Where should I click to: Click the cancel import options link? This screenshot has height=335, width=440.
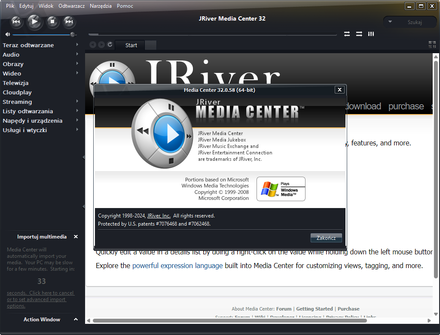click(40, 299)
